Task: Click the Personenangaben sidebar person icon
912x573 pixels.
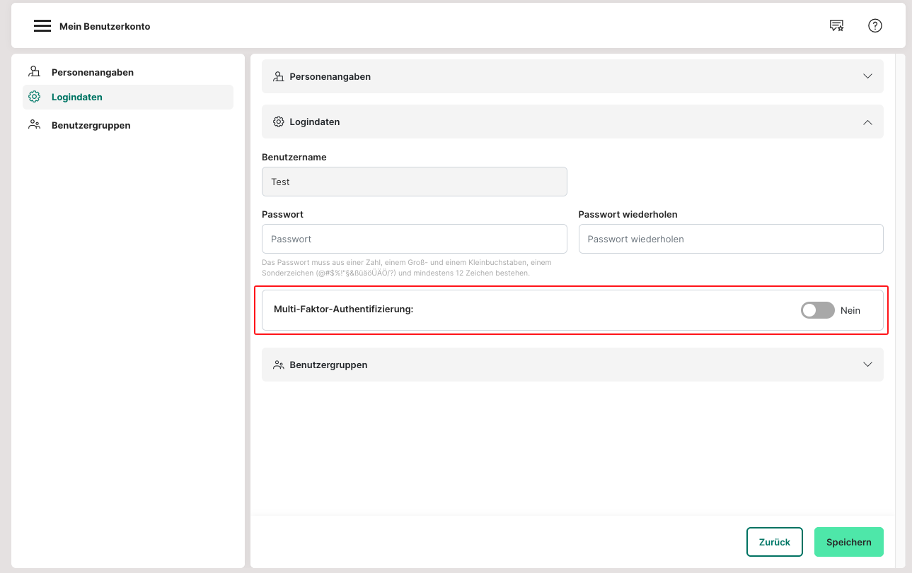Action: [34, 72]
